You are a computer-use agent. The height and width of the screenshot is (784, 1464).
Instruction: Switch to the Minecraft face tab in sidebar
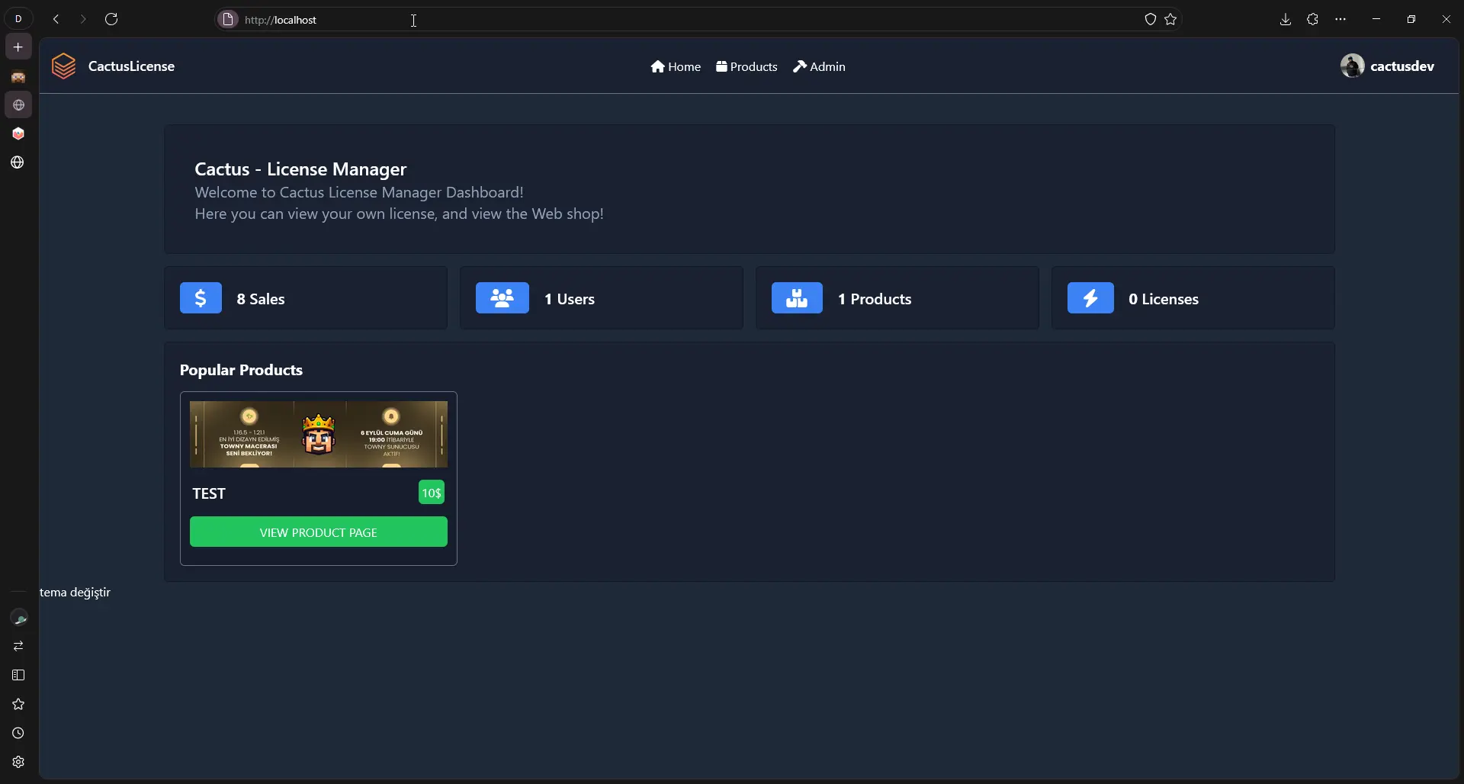pyautogui.click(x=18, y=76)
